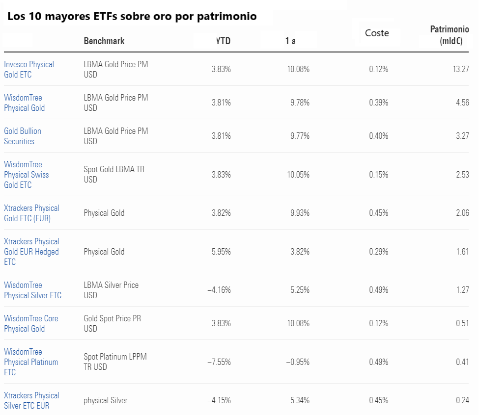Open Xtrackers Physical Gold ETC (EUR)

31,213
